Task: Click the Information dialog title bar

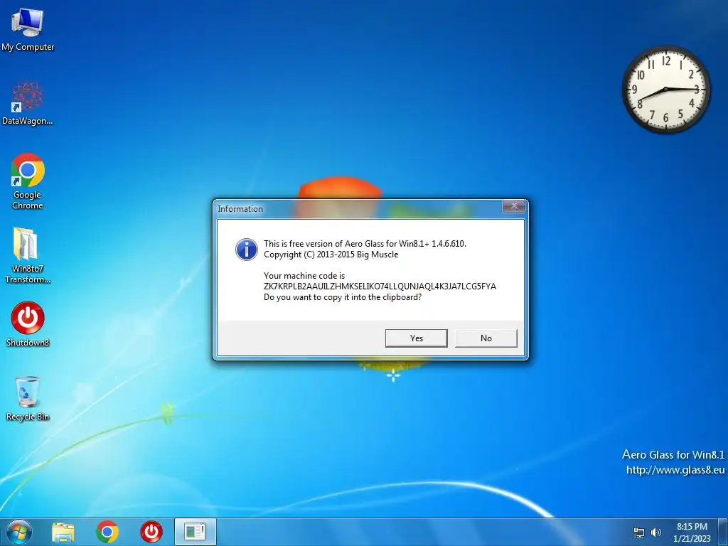Action: coord(358,209)
